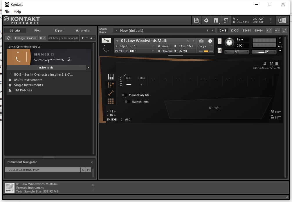Load the DFT preset folder icon
Screen dimensions: 292x202
click(273, 117)
